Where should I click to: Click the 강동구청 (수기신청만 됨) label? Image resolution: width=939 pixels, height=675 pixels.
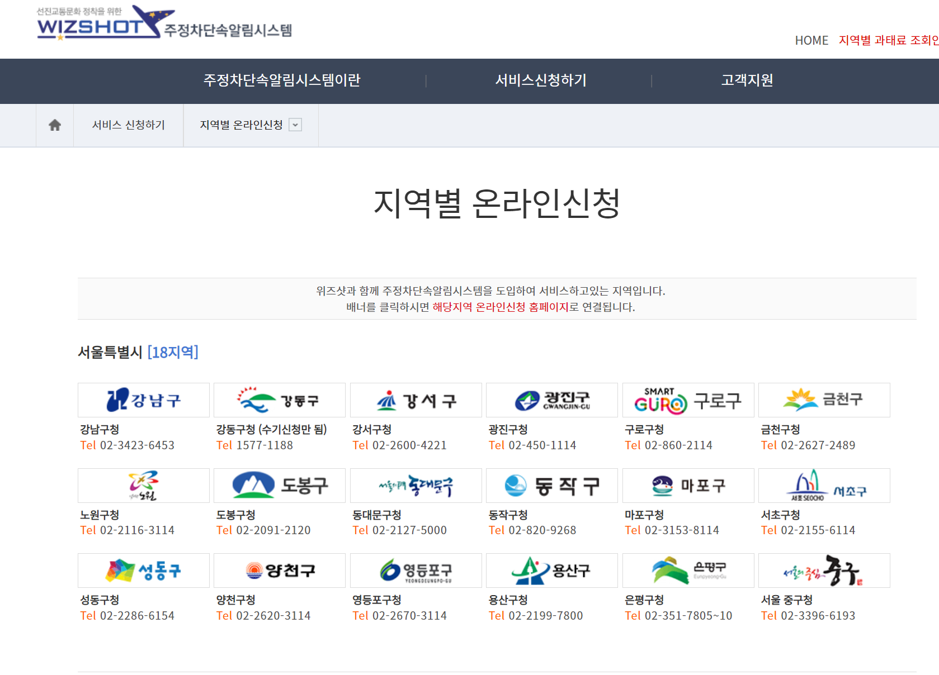[x=272, y=429]
